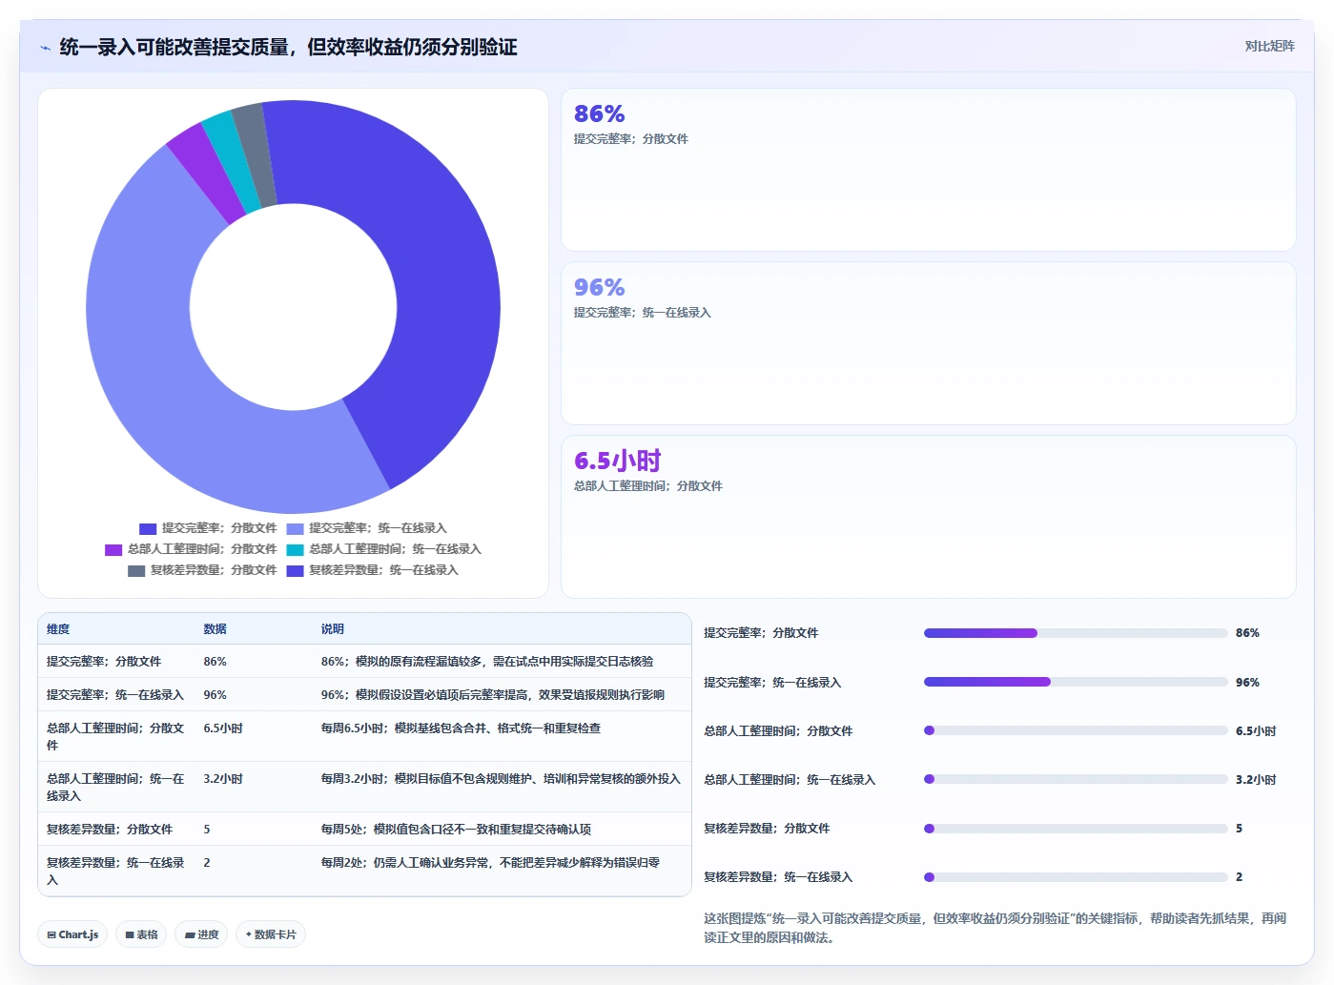The image size is (1334, 985).
Task: Toggle legend swatch 提交完整率；统一在线录入
Action: click(295, 528)
